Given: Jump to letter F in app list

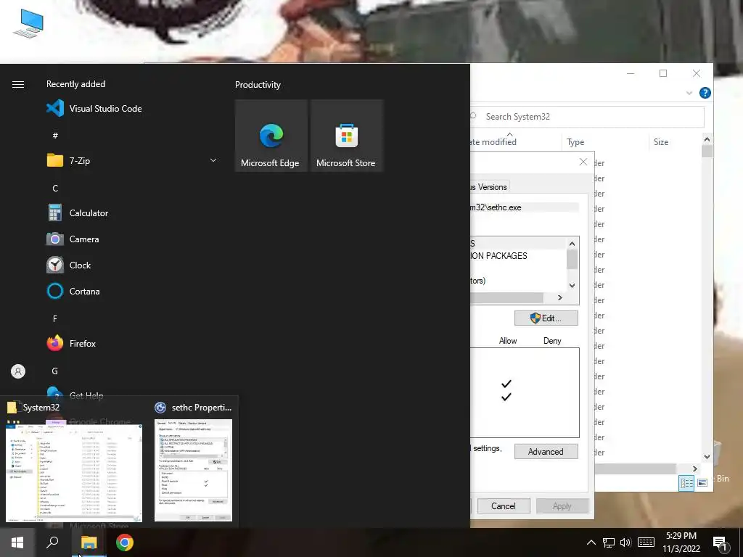Looking at the screenshot, I should pyautogui.click(x=55, y=319).
